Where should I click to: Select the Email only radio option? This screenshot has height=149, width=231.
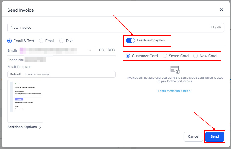(x=41, y=41)
